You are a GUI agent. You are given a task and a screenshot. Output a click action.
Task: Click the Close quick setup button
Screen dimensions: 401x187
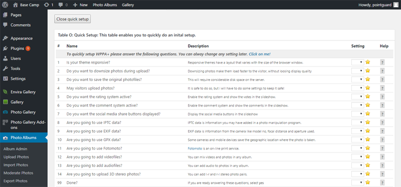[72, 19]
